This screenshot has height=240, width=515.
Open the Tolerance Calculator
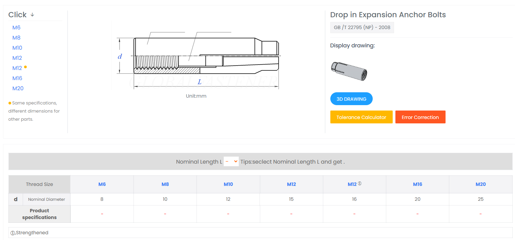coord(361,117)
